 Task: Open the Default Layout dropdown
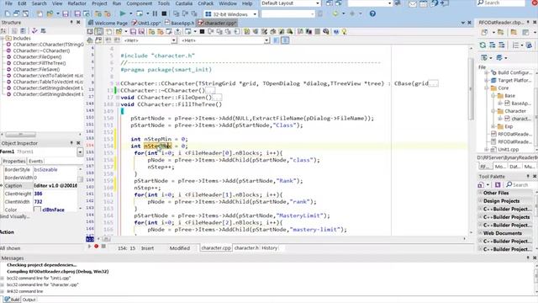pos(318,3)
